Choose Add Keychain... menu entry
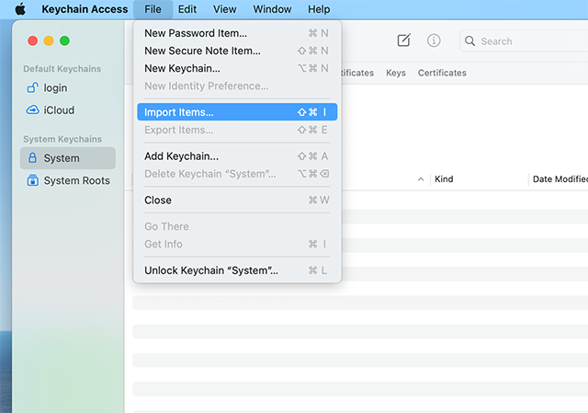 pos(237,156)
